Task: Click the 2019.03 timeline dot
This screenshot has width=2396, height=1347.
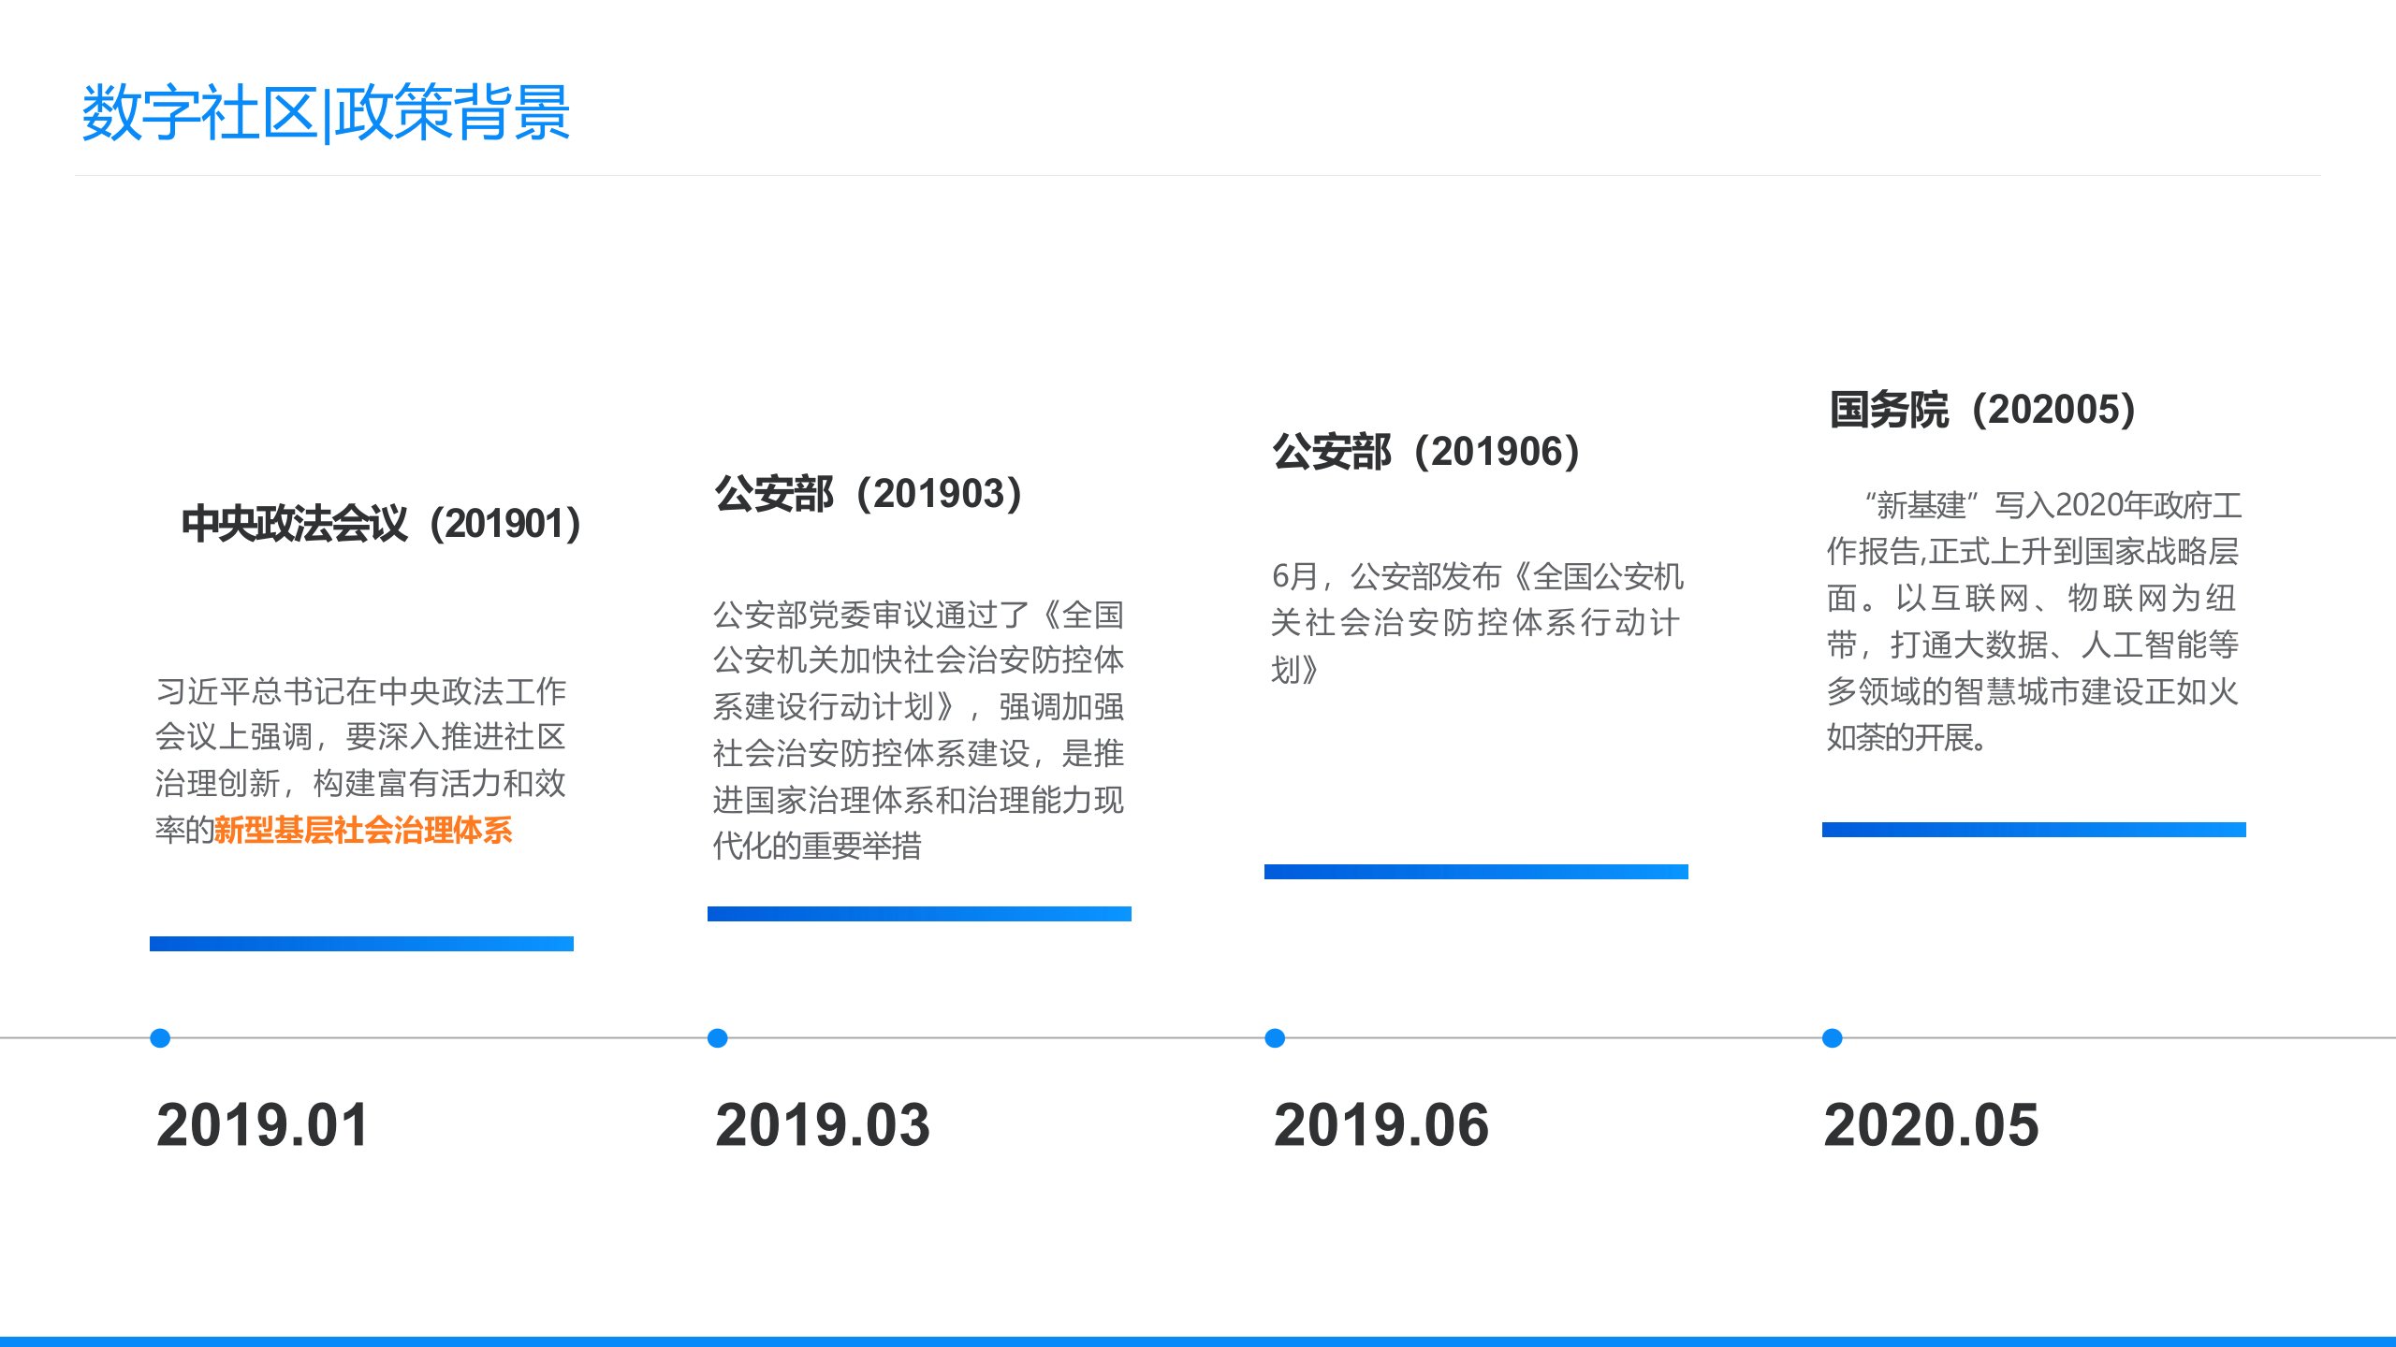Action: pyautogui.click(x=718, y=1037)
